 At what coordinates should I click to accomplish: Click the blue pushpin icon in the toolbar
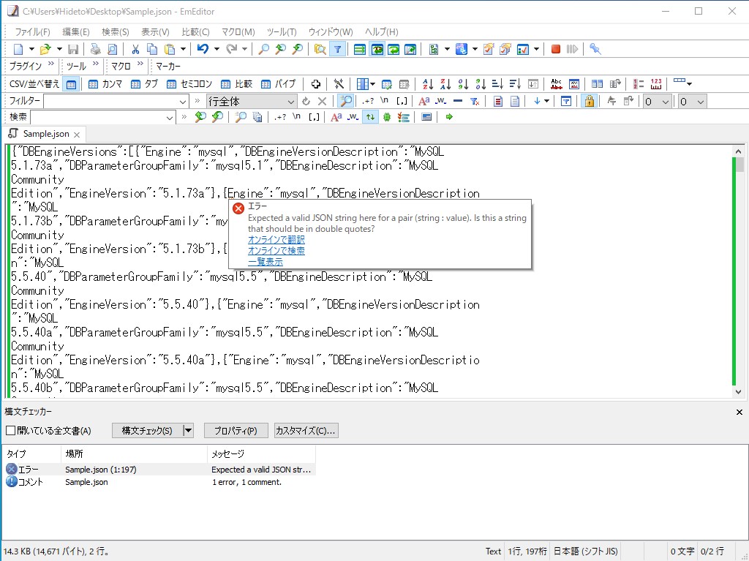595,49
